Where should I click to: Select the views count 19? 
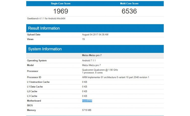tap(83, 39)
